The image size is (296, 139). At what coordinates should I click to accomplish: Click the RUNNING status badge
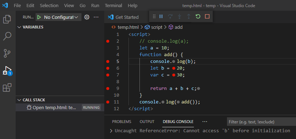tap(91, 107)
